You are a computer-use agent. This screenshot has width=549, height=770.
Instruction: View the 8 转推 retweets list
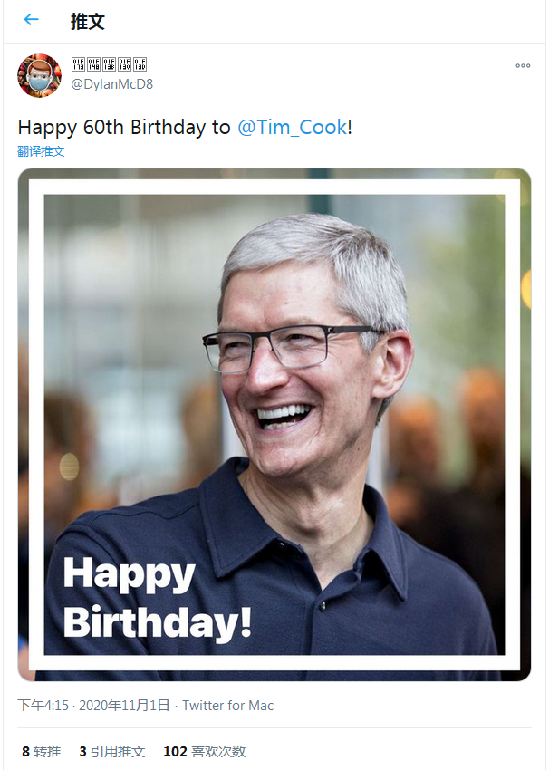[x=42, y=751]
